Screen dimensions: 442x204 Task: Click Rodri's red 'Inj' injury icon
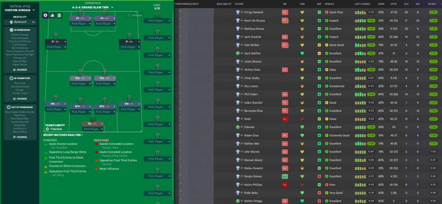(x=285, y=119)
